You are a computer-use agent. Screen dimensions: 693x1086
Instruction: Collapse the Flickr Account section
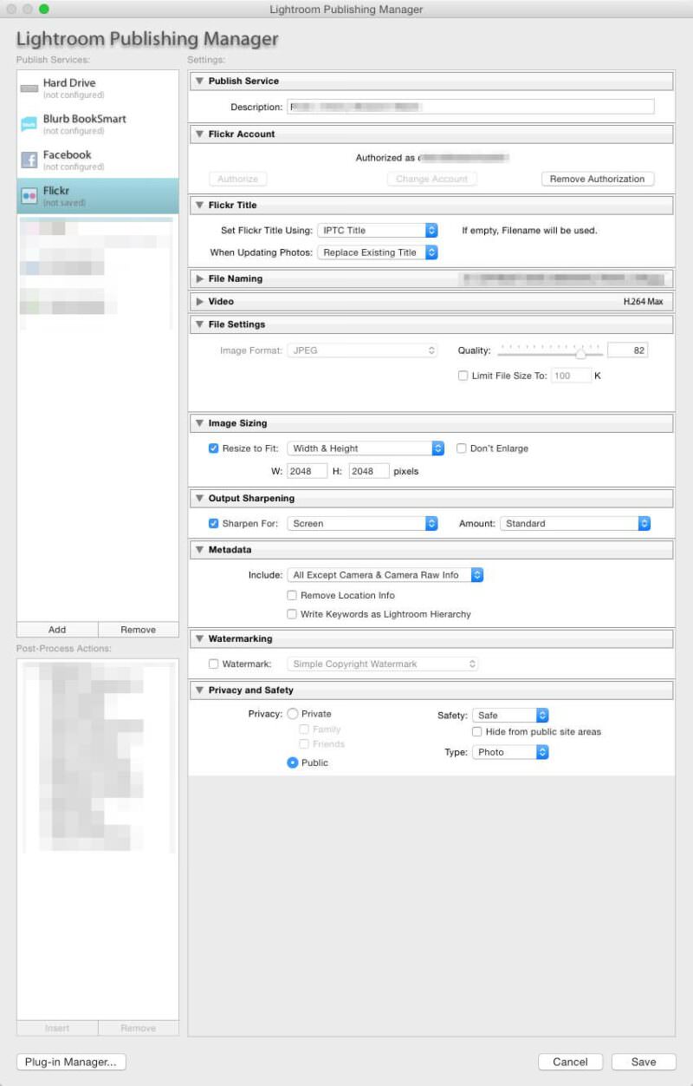[x=199, y=134]
